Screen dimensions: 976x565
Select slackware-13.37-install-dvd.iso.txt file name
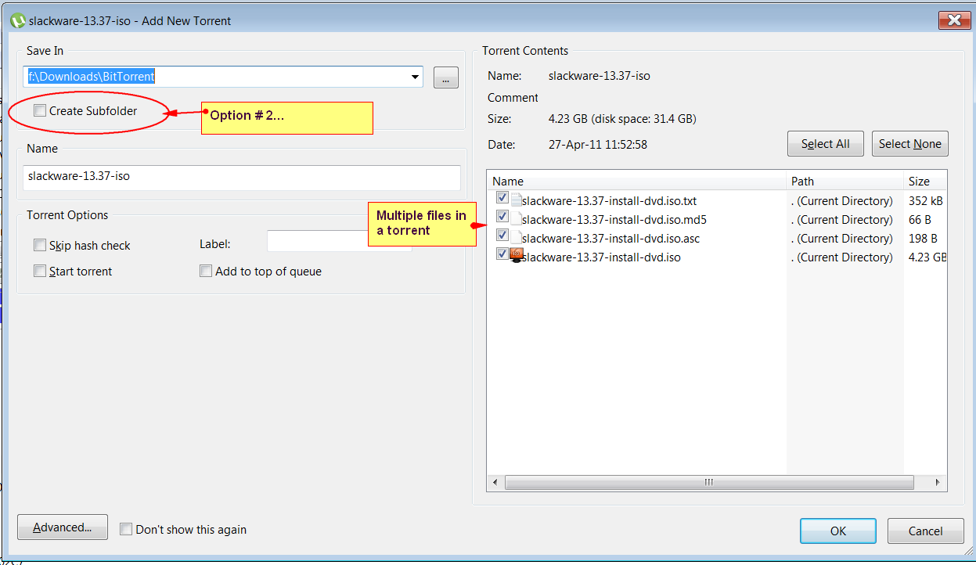click(609, 201)
